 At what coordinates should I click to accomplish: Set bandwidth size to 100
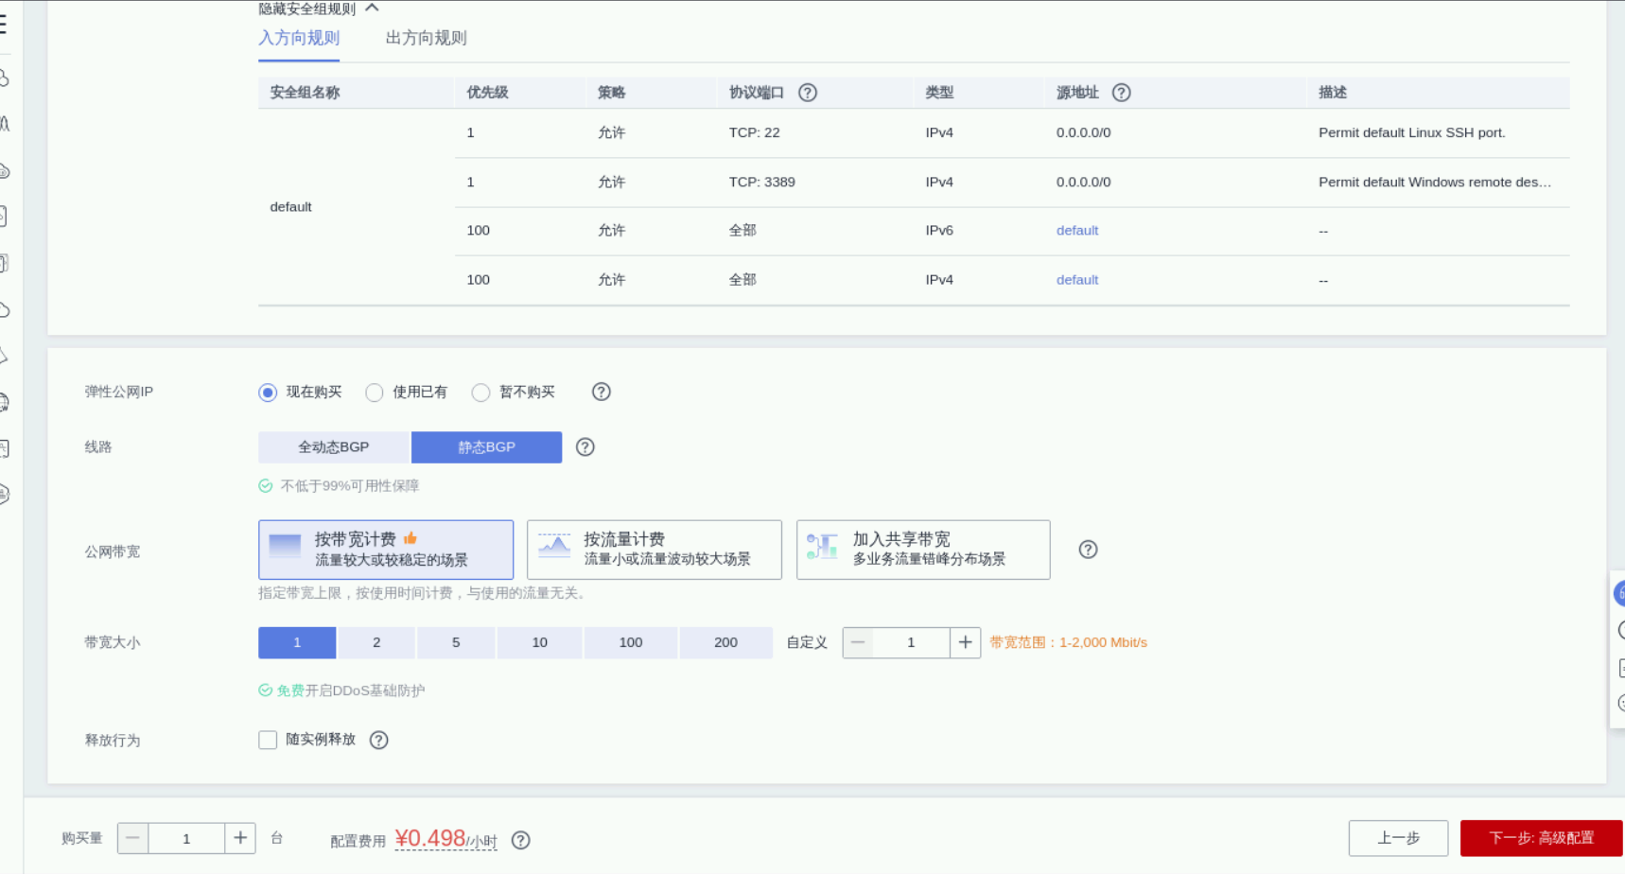[631, 642]
